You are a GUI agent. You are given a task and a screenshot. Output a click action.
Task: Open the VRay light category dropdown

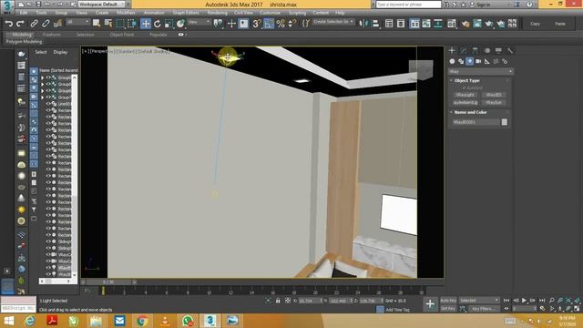tap(481, 71)
